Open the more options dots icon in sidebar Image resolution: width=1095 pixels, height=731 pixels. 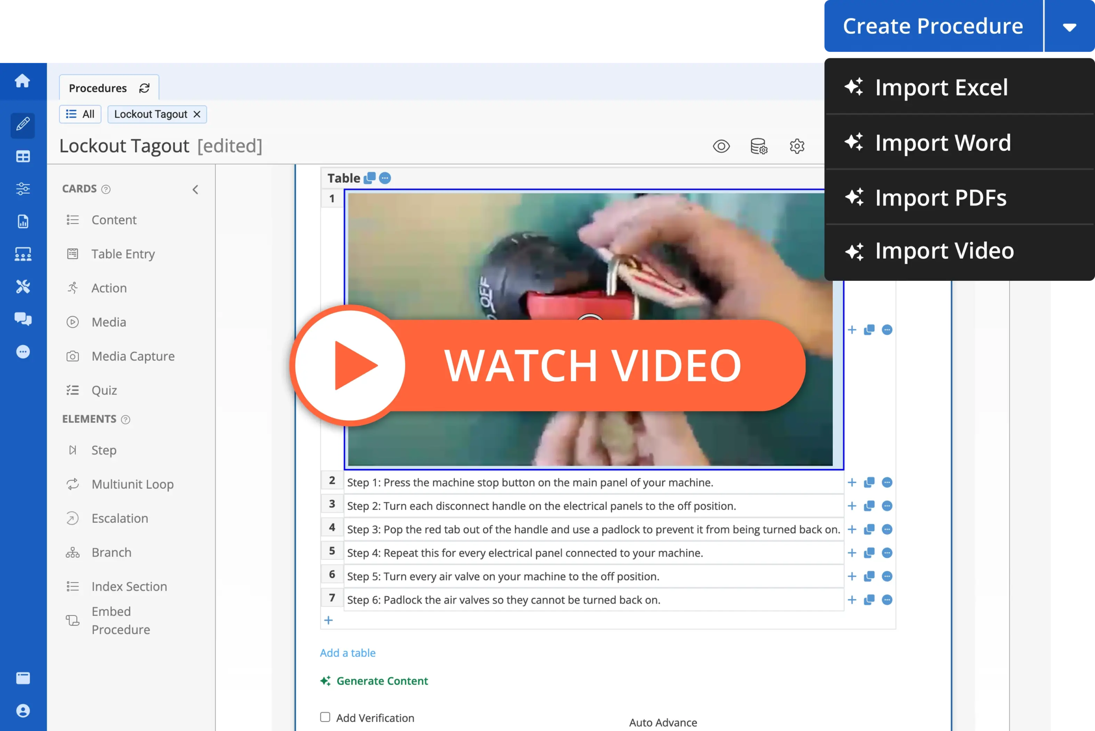click(x=23, y=351)
